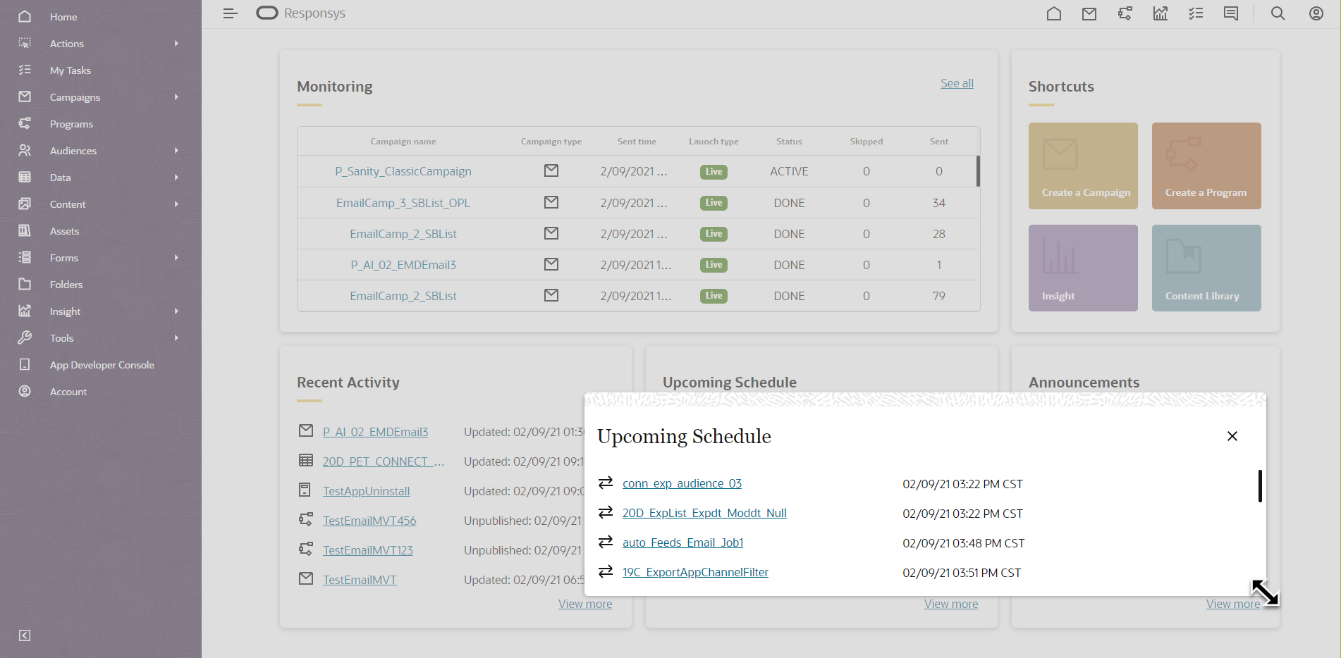The image size is (1341, 658).
Task: Open the search icon in top bar
Action: coord(1278,13)
